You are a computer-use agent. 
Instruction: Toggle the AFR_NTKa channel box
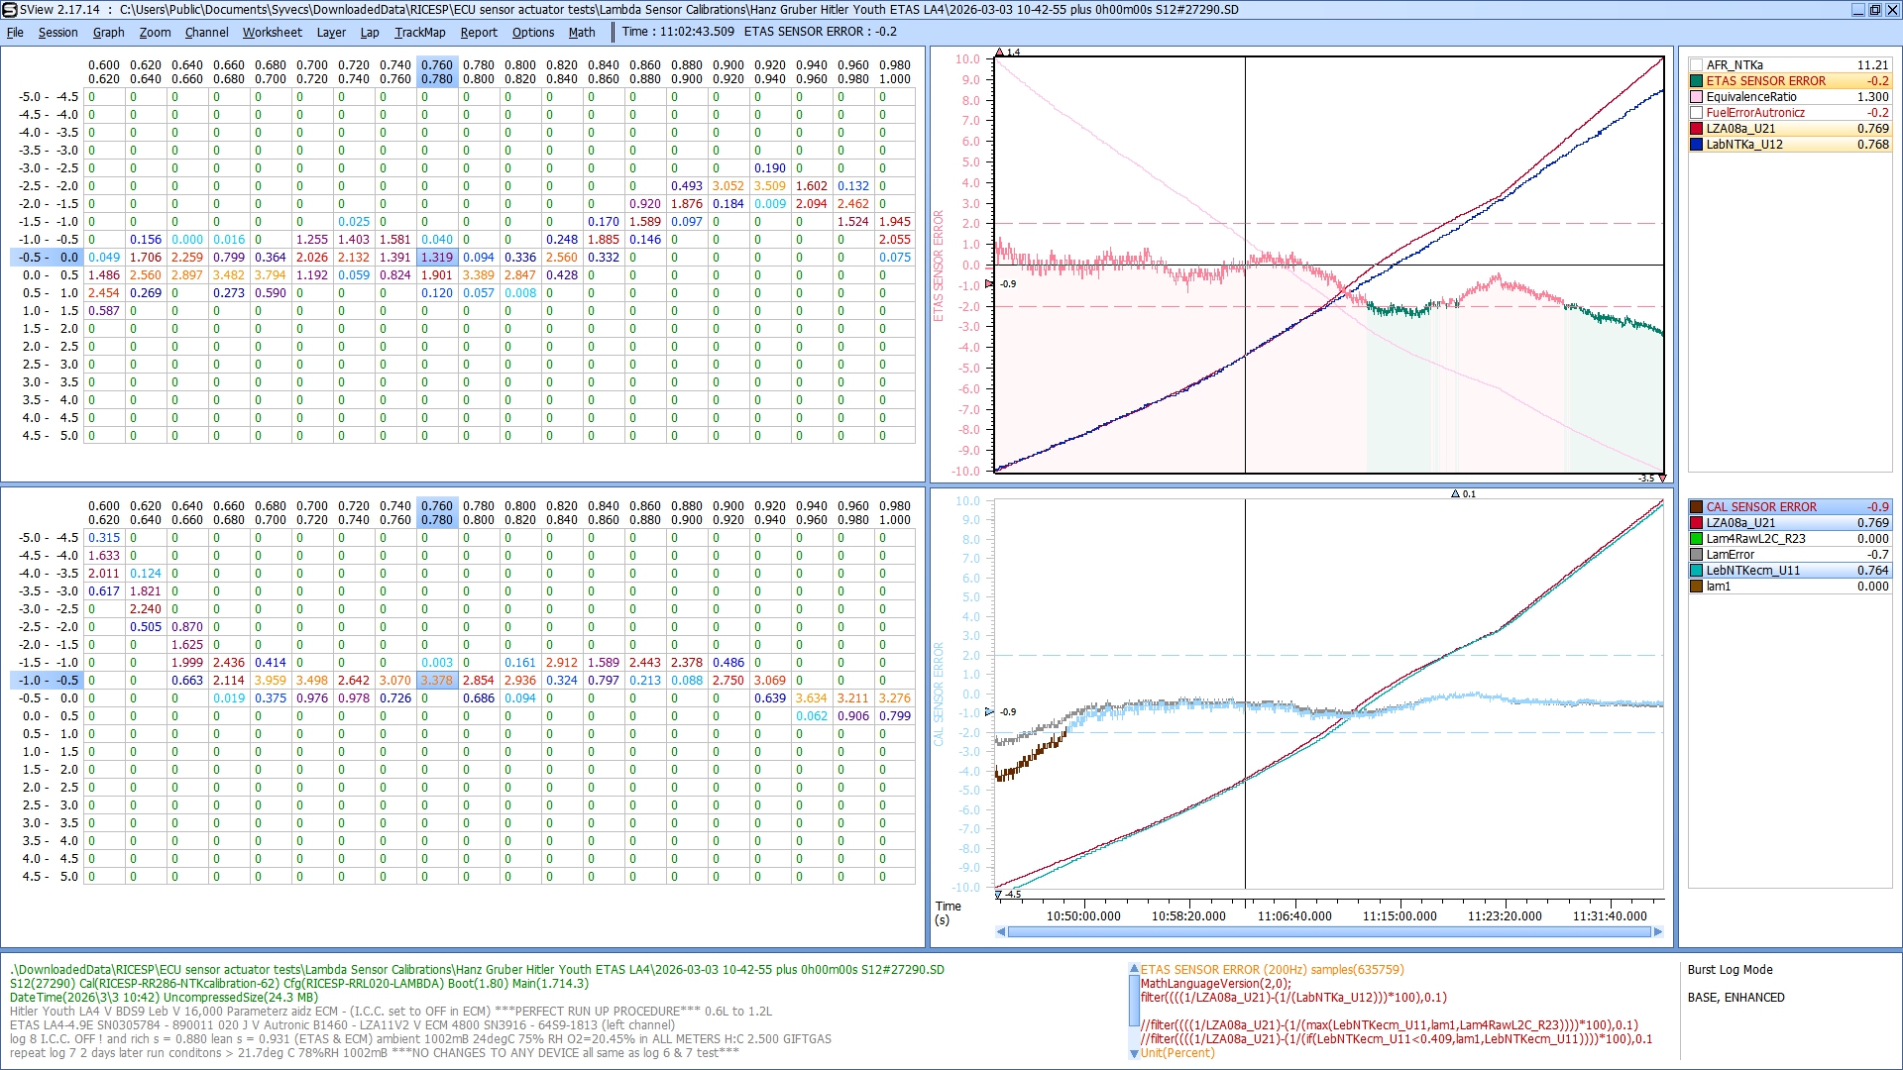tap(1696, 65)
